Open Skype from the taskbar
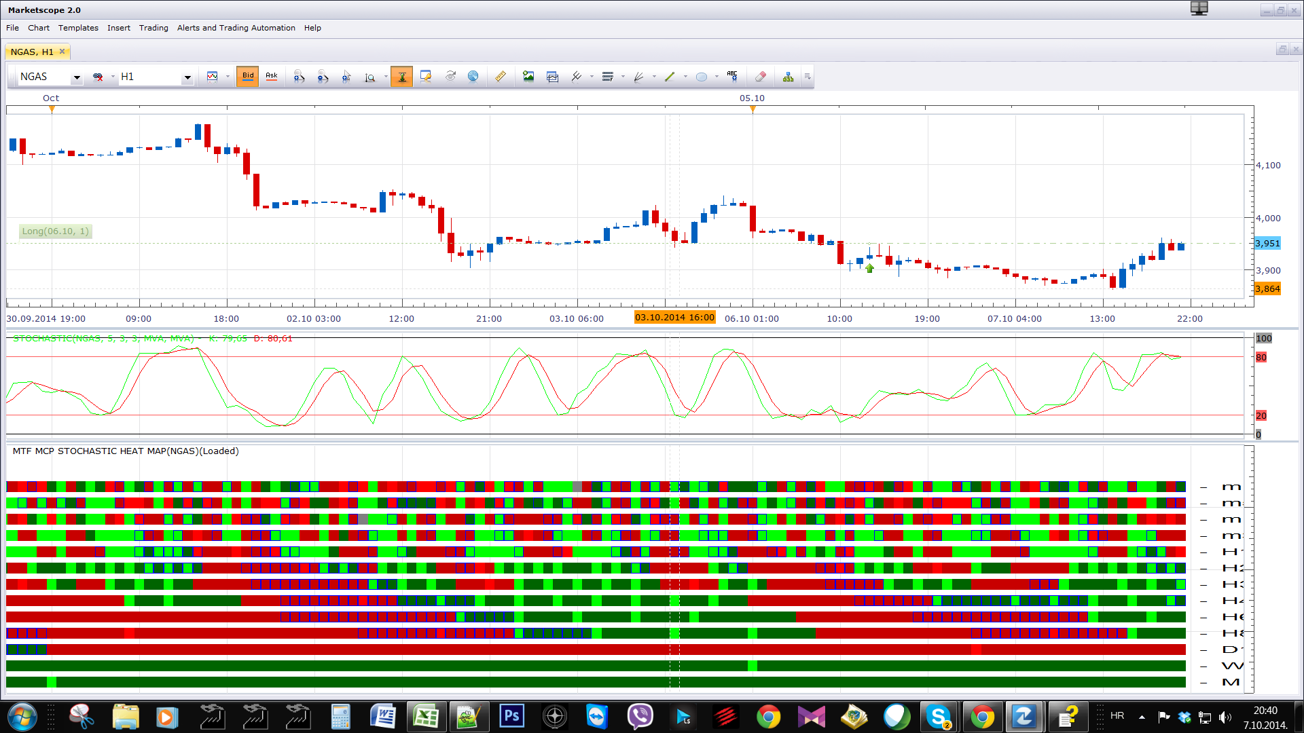 (x=938, y=717)
